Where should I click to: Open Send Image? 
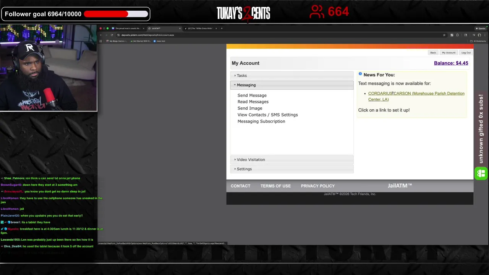pyautogui.click(x=250, y=108)
